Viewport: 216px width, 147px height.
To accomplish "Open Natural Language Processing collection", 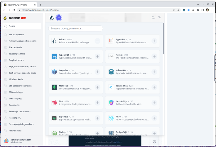I will click(23, 41).
